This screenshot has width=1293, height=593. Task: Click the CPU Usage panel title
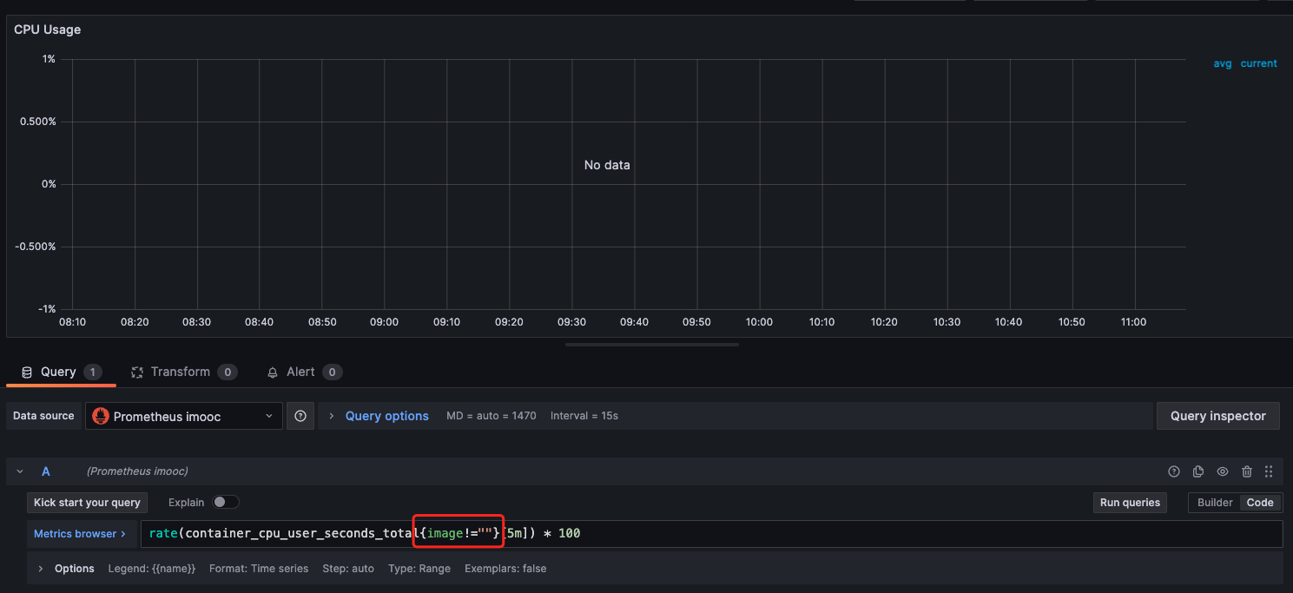(48, 30)
